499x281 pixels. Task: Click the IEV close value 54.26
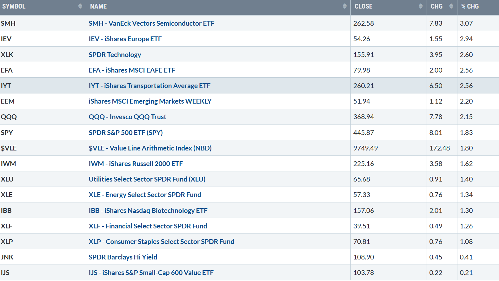[x=362, y=39]
